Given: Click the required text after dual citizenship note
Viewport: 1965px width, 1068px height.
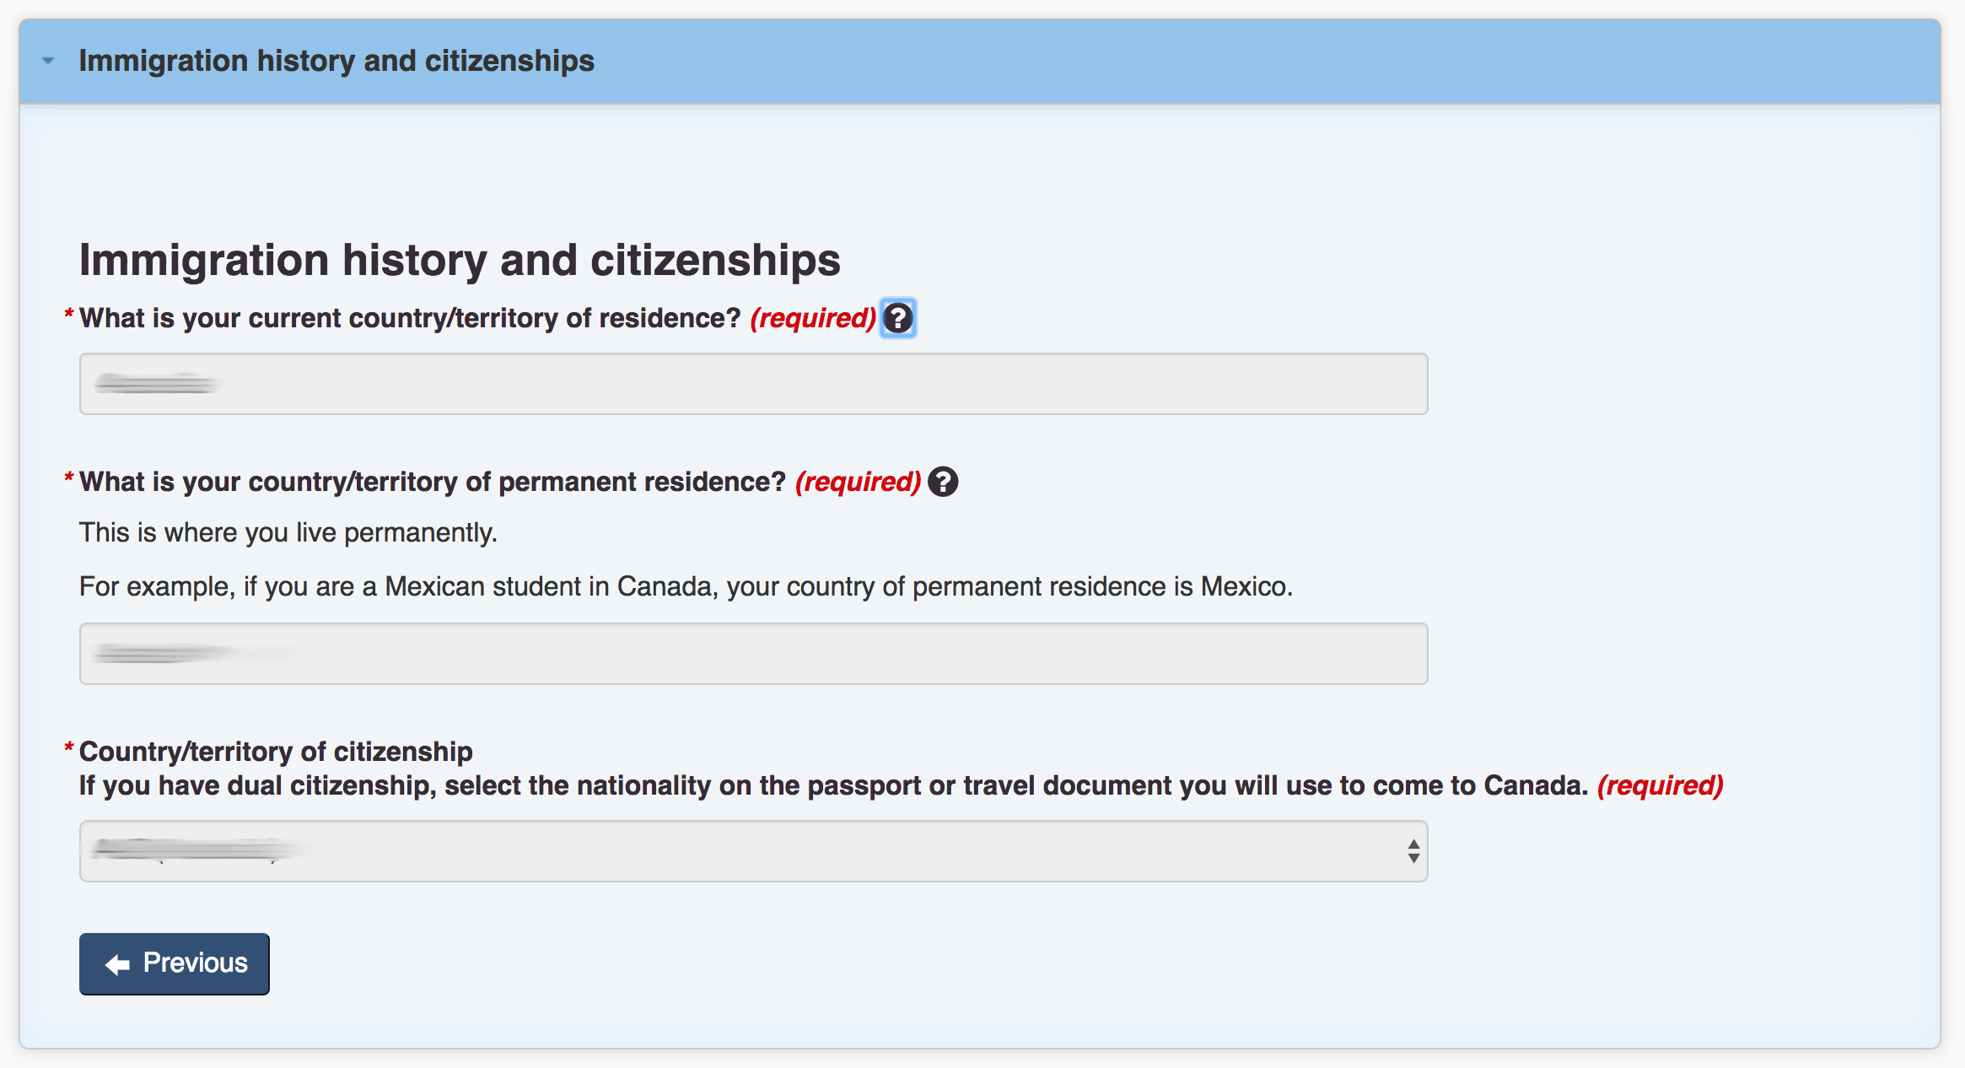Looking at the screenshot, I should pyautogui.click(x=1661, y=785).
